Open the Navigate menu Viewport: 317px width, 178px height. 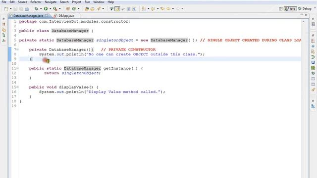click(51, 2)
